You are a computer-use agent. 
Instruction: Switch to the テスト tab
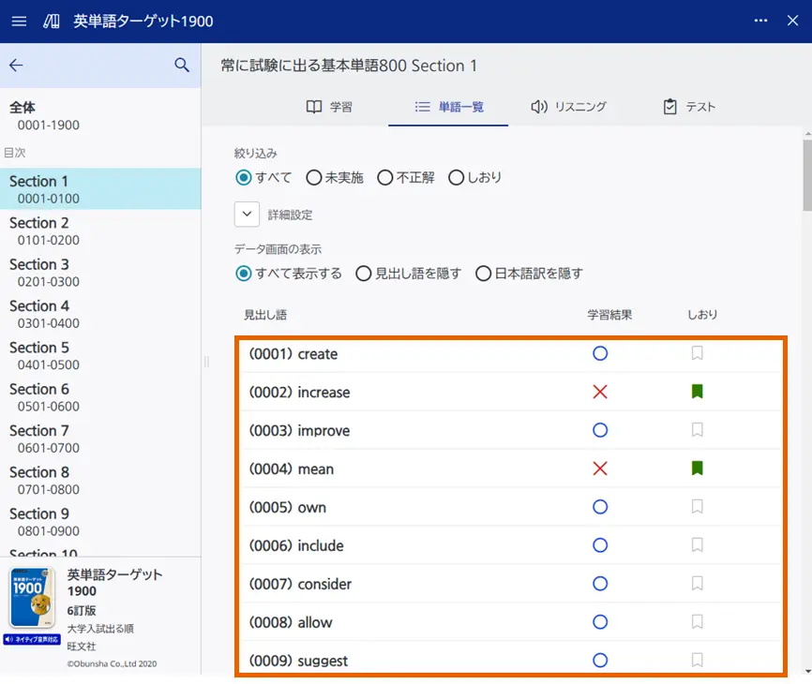click(689, 107)
